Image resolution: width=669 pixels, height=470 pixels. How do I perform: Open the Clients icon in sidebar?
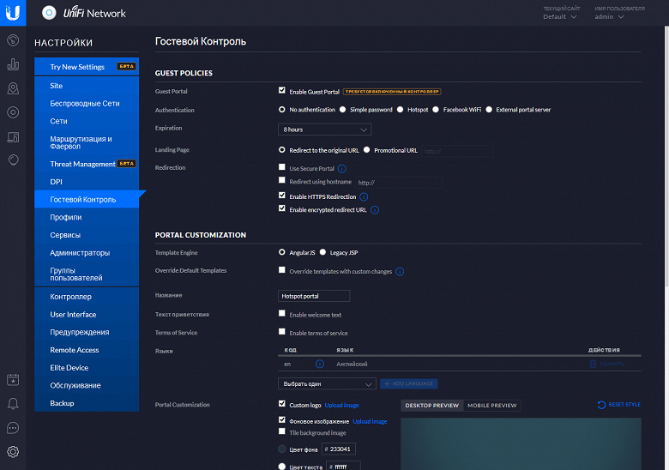click(13, 137)
